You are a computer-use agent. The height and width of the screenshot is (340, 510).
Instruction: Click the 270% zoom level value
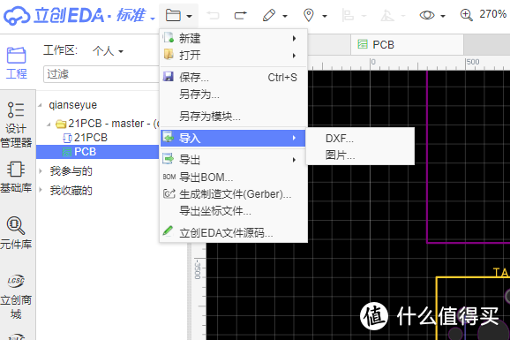coord(492,14)
